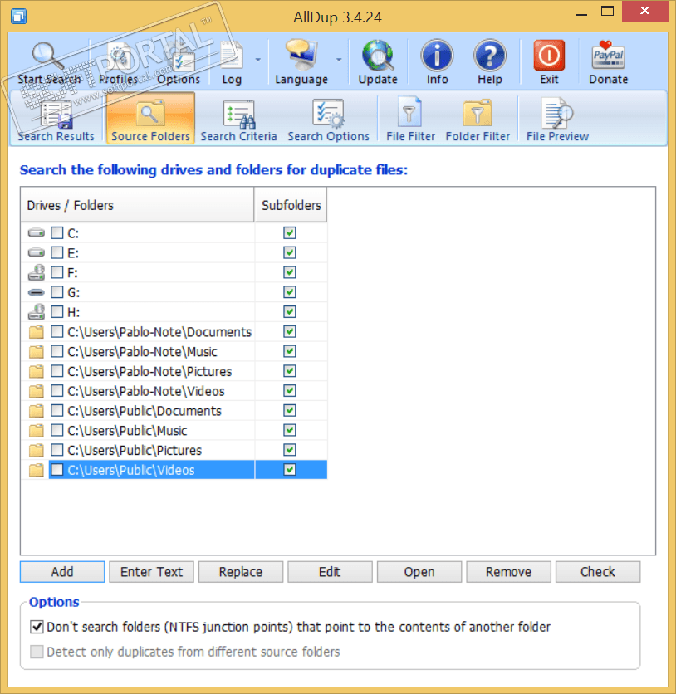Image resolution: width=676 pixels, height=694 pixels.
Task: Open the Info icon
Action: click(437, 56)
